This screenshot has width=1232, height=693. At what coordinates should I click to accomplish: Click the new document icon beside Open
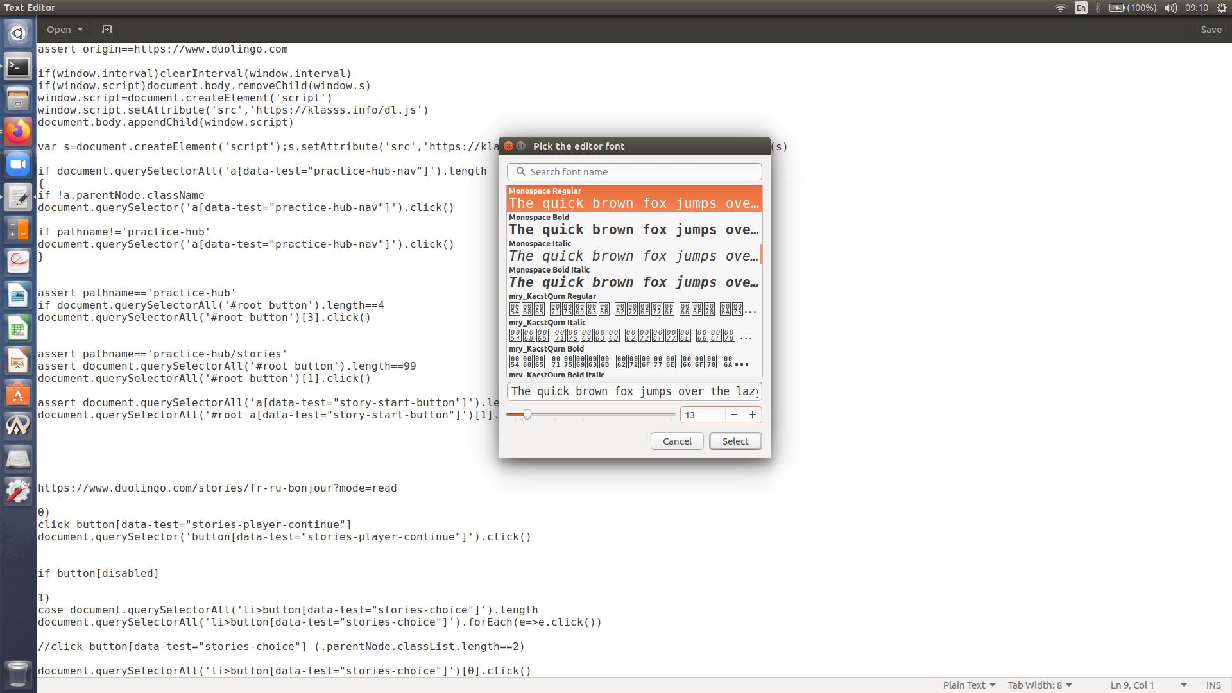tap(107, 30)
